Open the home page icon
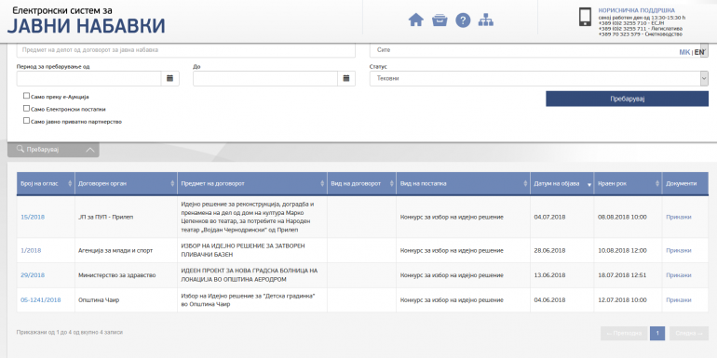Screen dimensions: 717x358 tap(415, 20)
